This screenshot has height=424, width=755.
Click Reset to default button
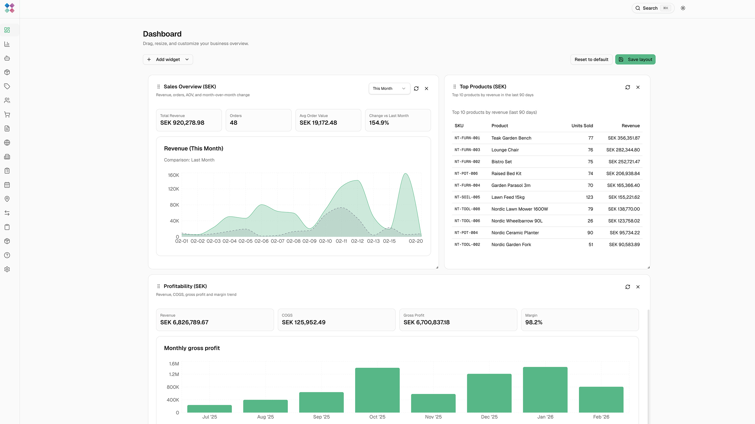(591, 59)
